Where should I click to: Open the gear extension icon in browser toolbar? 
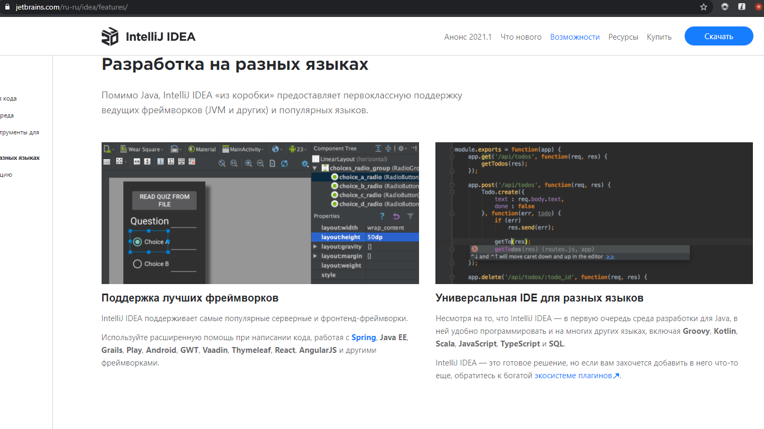[x=725, y=7]
